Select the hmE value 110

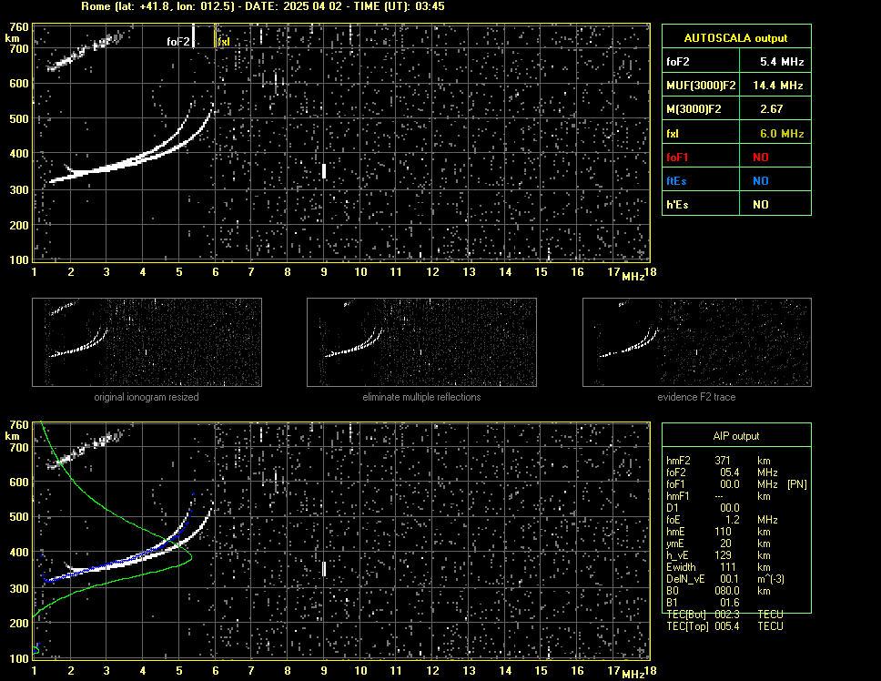[x=723, y=532]
